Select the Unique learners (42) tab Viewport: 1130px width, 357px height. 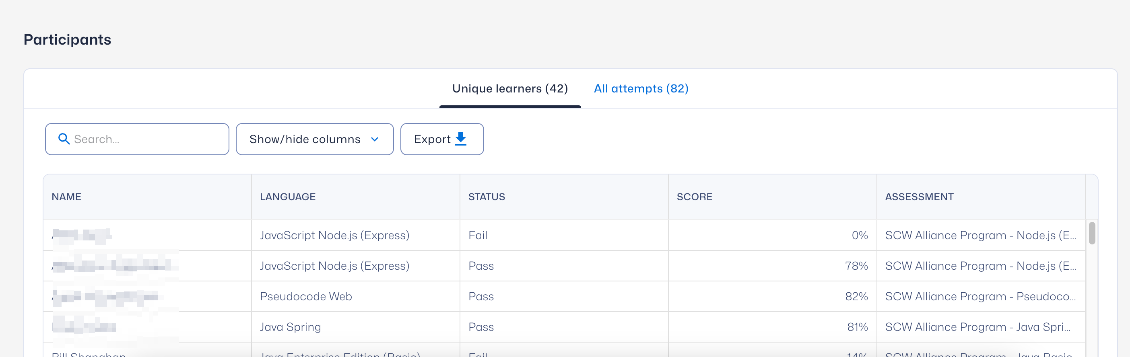(x=510, y=88)
